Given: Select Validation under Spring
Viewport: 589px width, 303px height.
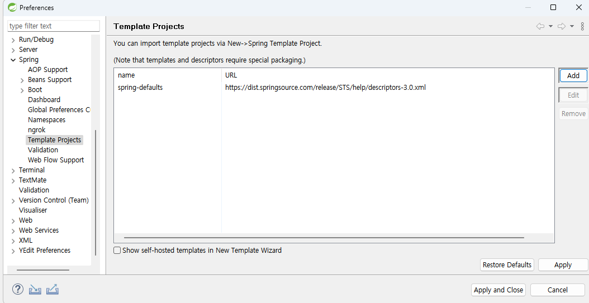Looking at the screenshot, I should pyautogui.click(x=43, y=150).
